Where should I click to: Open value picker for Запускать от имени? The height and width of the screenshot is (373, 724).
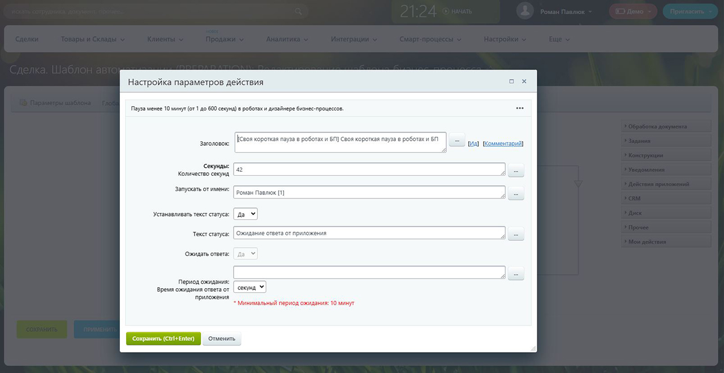tap(516, 193)
